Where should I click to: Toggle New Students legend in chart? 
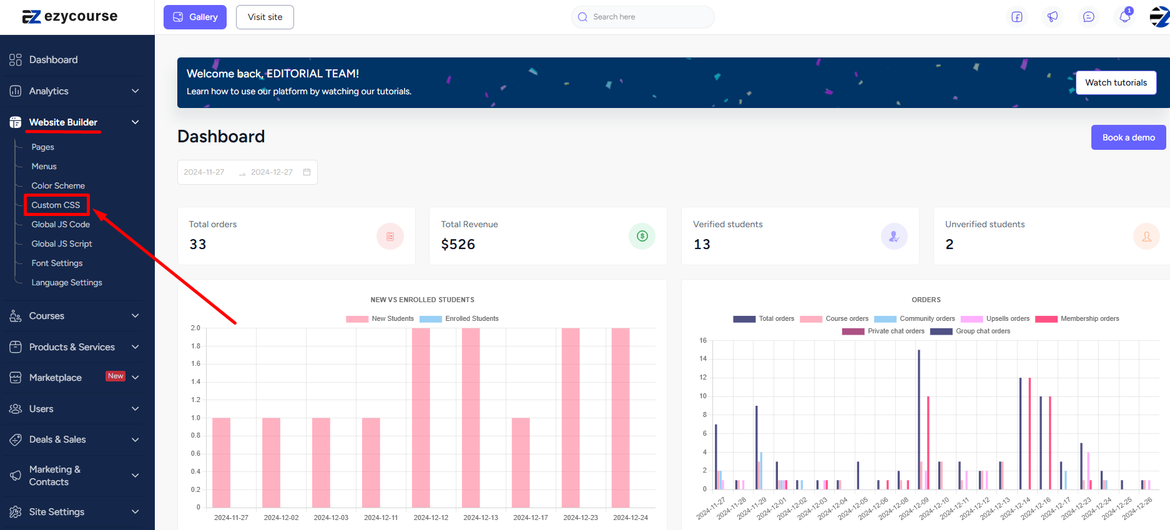[380, 319]
